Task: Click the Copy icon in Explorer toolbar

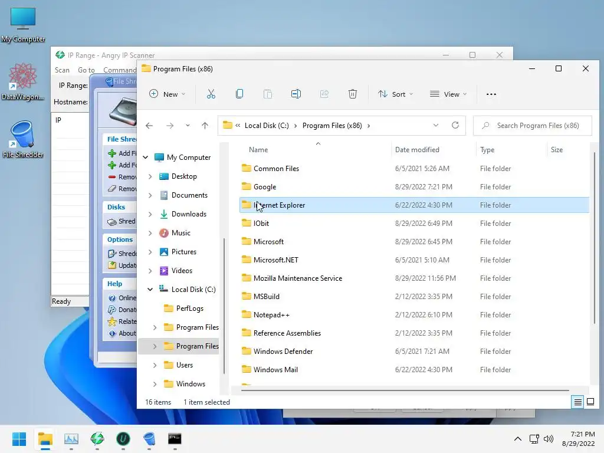Action: tap(239, 94)
